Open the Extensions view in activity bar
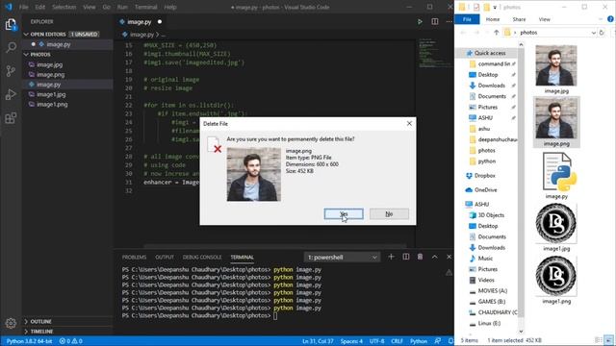The width and height of the screenshot is (616, 346). pyautogui.click(x=11, y=117)
